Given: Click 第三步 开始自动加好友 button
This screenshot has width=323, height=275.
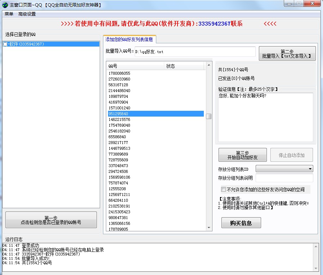Looking at the screenshot, I should click(242, 155).
